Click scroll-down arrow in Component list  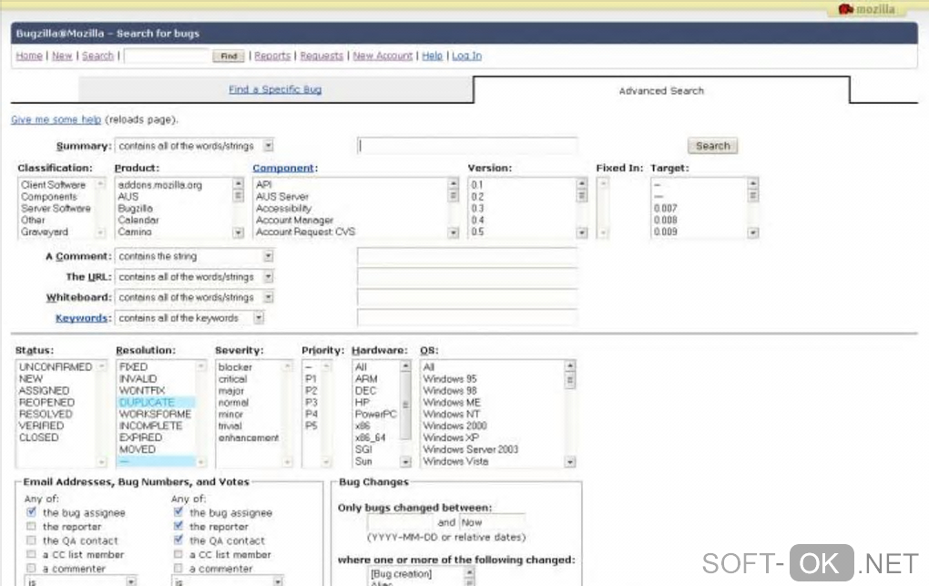tap(454, 232)
